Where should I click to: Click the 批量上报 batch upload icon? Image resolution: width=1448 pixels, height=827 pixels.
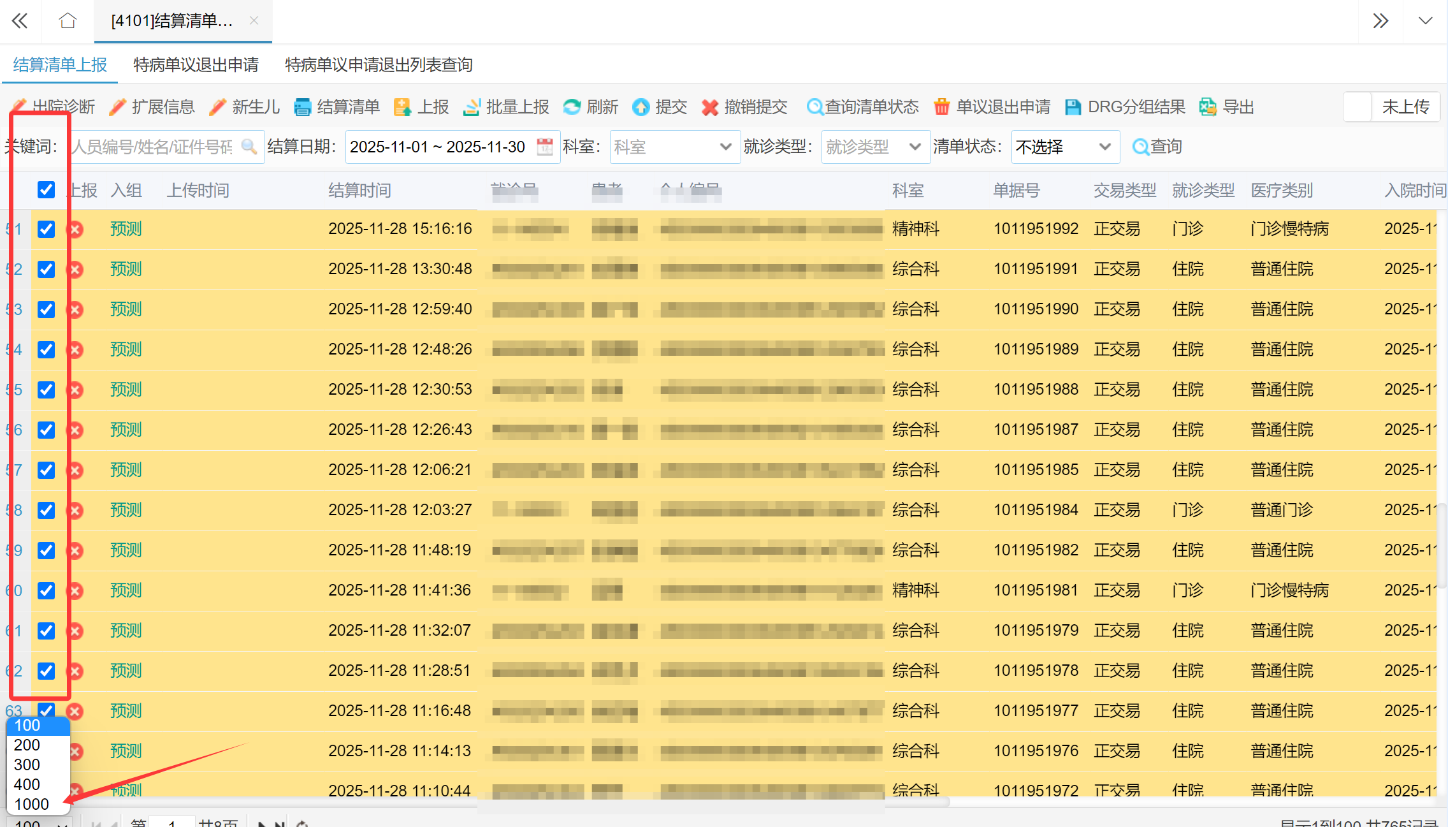472,107
